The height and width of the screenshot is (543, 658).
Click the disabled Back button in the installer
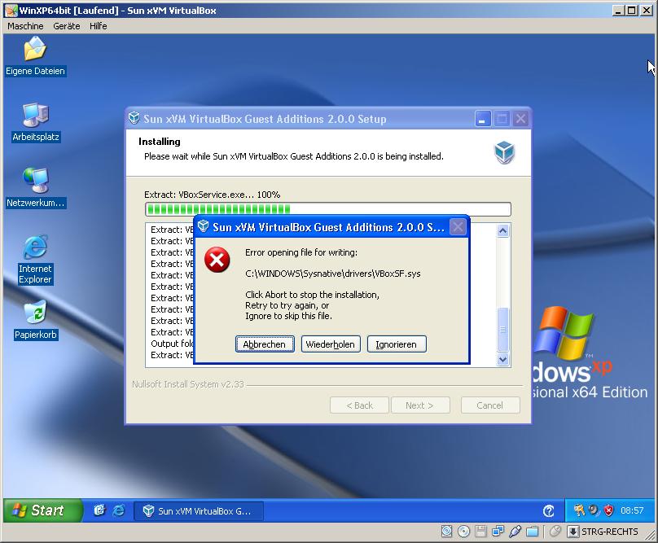[359, 405]
